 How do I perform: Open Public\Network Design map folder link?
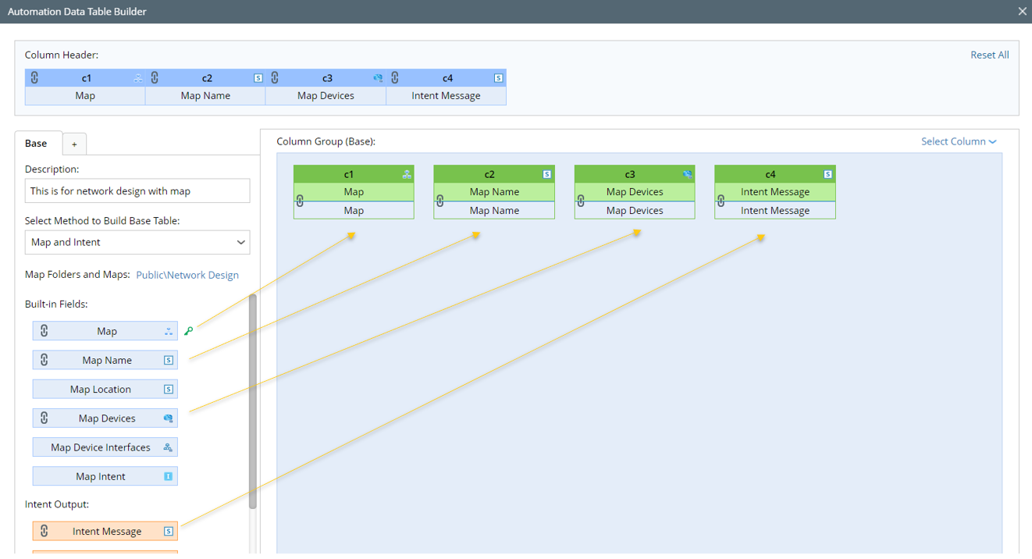pos(187,275)
